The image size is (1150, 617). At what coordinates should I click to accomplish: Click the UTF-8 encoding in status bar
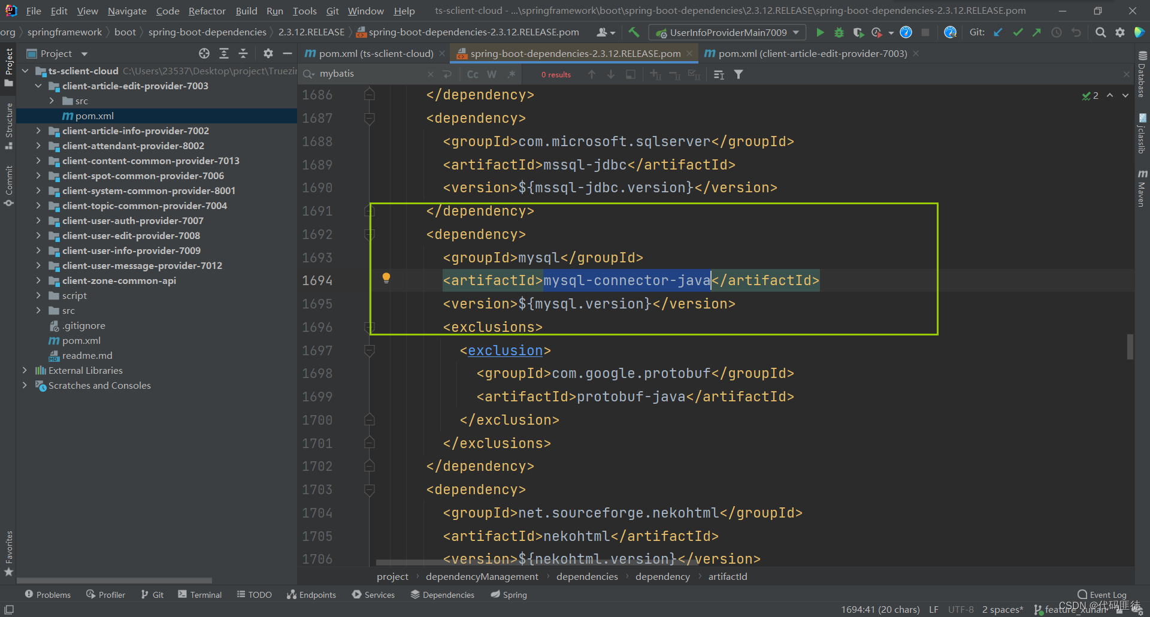(961, 609)
